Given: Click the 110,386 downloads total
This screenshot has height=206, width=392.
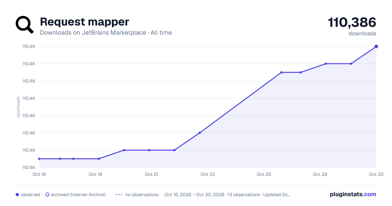Looking at the screenshot, I should click(352, 23).
